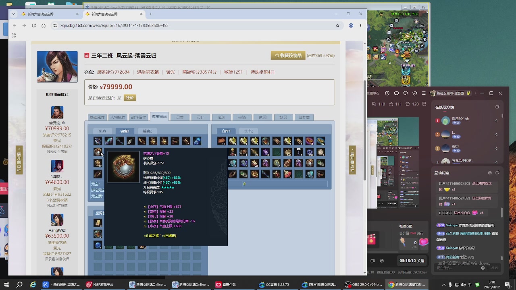The image size is (516, 290).
Task: Open the Chrome profile menu
Action: pos(351,25)
